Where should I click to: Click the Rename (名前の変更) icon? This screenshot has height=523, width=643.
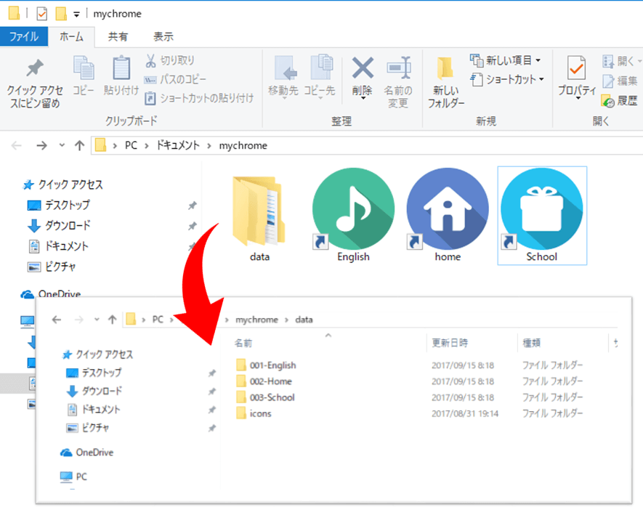[x=398, y=70]
